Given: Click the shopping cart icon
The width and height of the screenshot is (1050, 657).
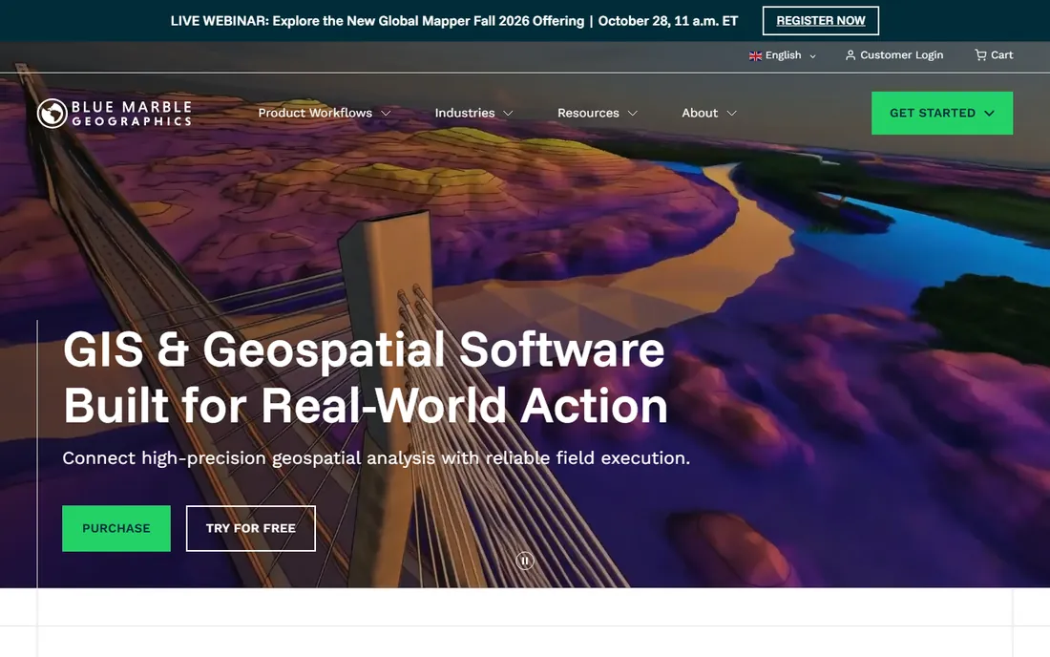Looking at the screenshot, I should click(x=980, y=55).
